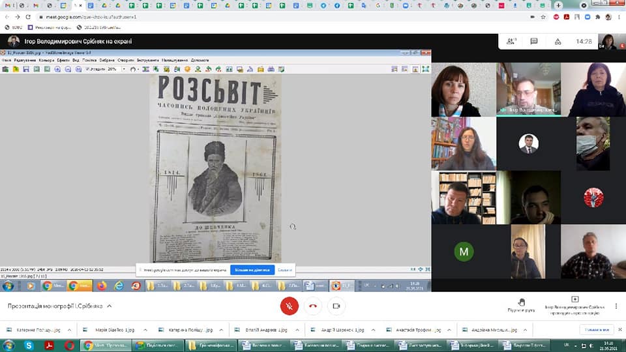This screenshot has width=626, height=352.
Task: Click the presentation status button
Action: coord(574,304)
